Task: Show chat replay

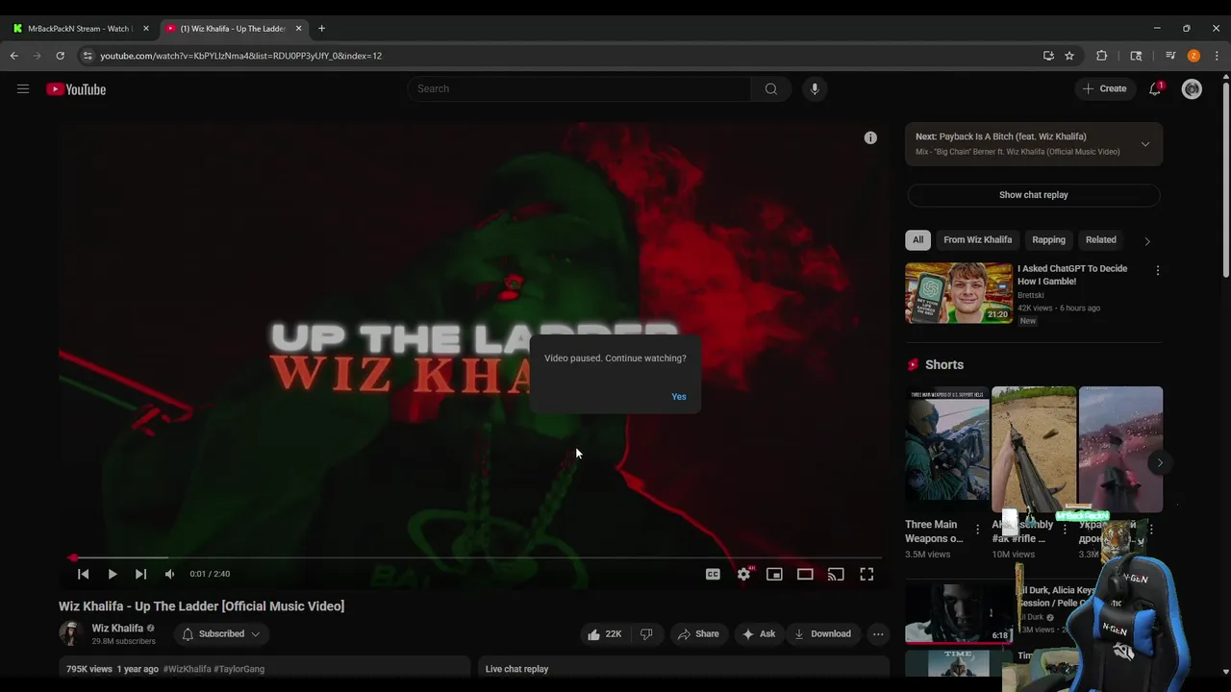Action: coord(1034,195)
